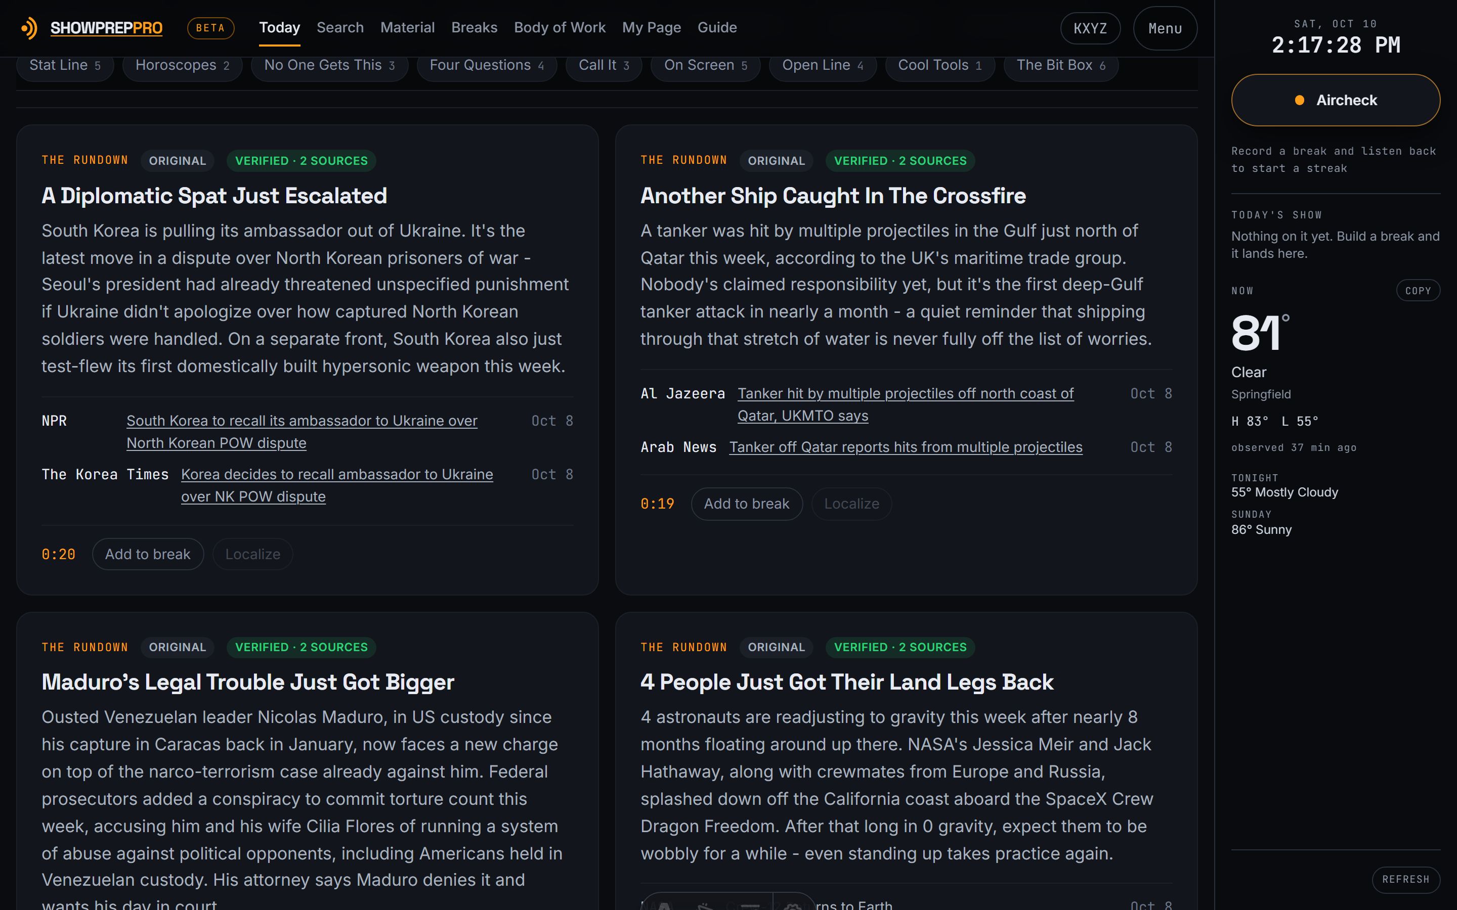
Task: Open the Menu button
Action: click(1165, 28)
